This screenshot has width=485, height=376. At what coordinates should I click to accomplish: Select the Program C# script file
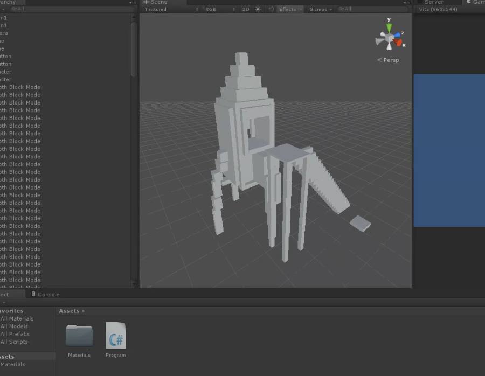click(x=115, y=336)
